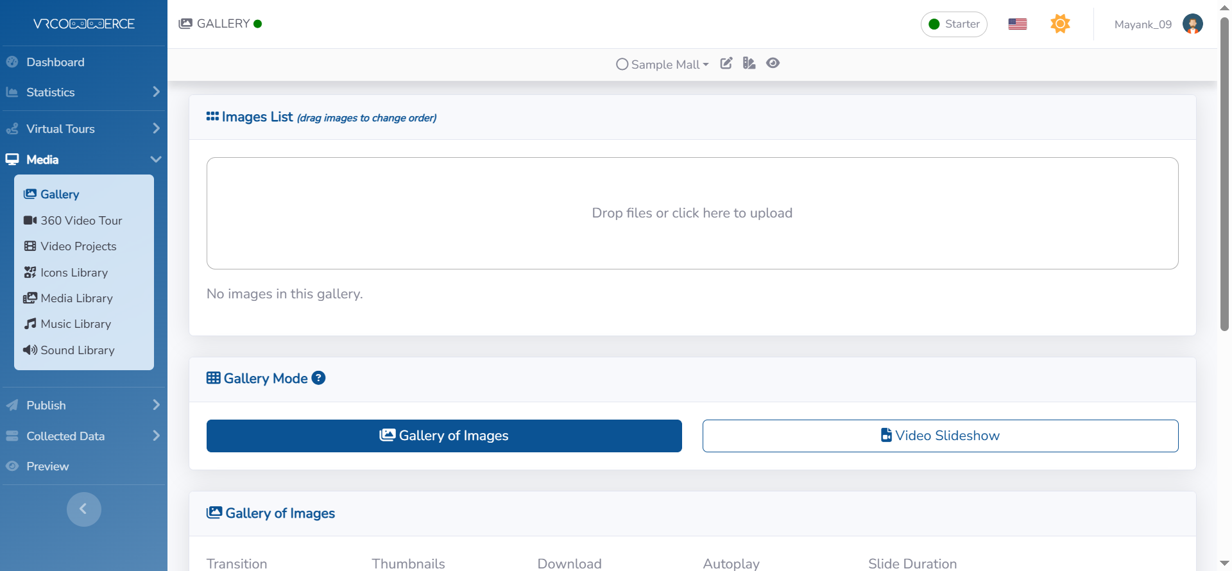Expand the Virtual Tours sidebar menu
Image resolution: width=1232 pixels, height=571 pixels.
click(83, 129)
